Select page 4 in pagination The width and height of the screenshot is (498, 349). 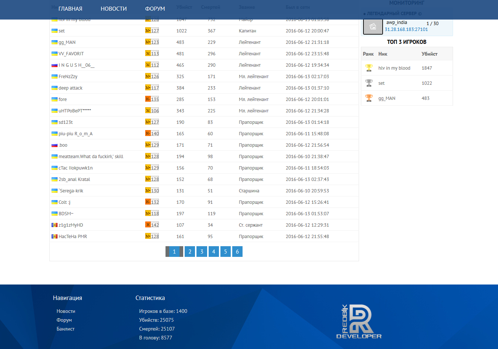pos(213,252)
